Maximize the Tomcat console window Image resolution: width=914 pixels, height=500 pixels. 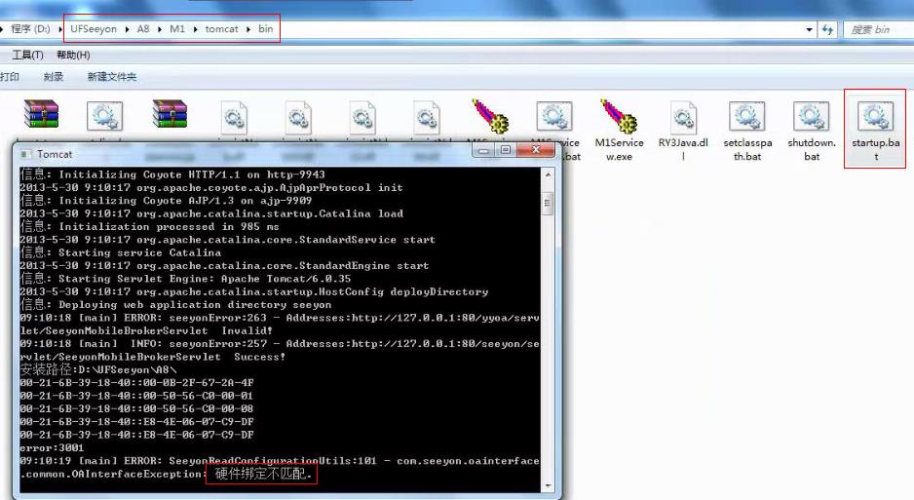(x=505, y=150)
